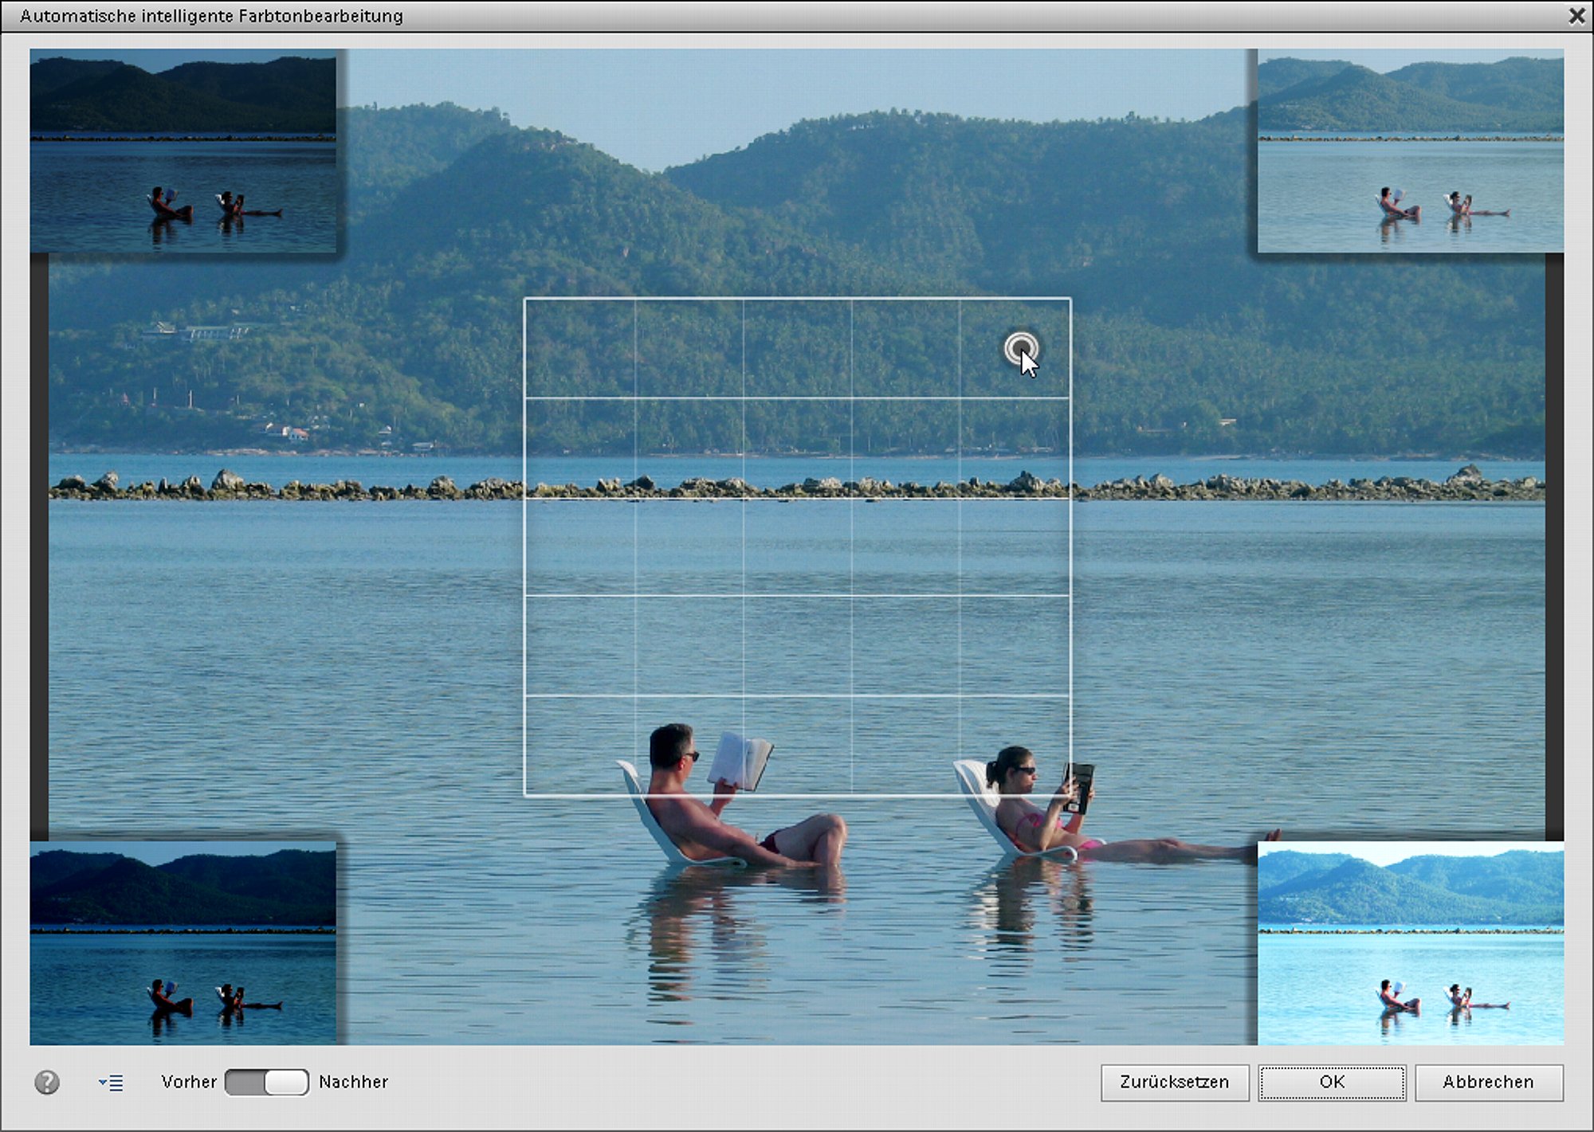Screen dimensions: 1594x1132
Task: Select the high-contrast bottom-left preview thumbnail
Action: 183,943
